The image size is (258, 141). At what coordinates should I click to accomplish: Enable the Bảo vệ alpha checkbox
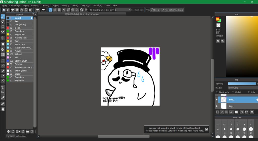(x=216, y=92)
